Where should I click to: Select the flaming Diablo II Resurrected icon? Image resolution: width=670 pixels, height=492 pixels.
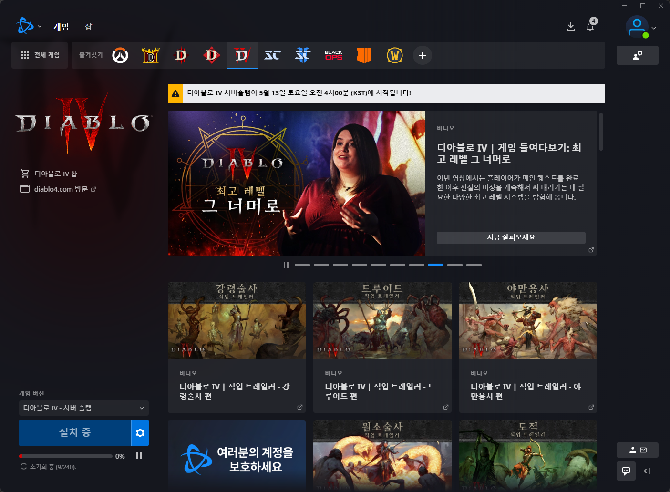point(151,55)
